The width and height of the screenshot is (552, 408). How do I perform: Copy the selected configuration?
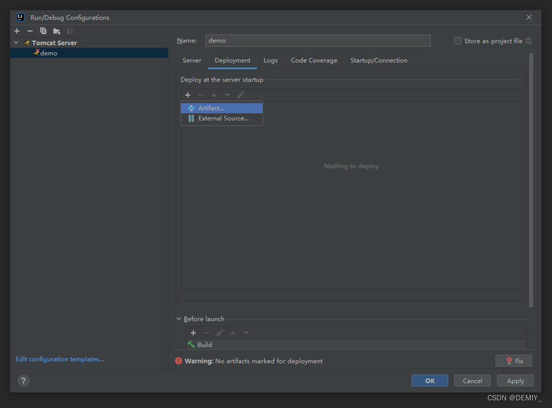pyautogui.click(x=43, y=31)
